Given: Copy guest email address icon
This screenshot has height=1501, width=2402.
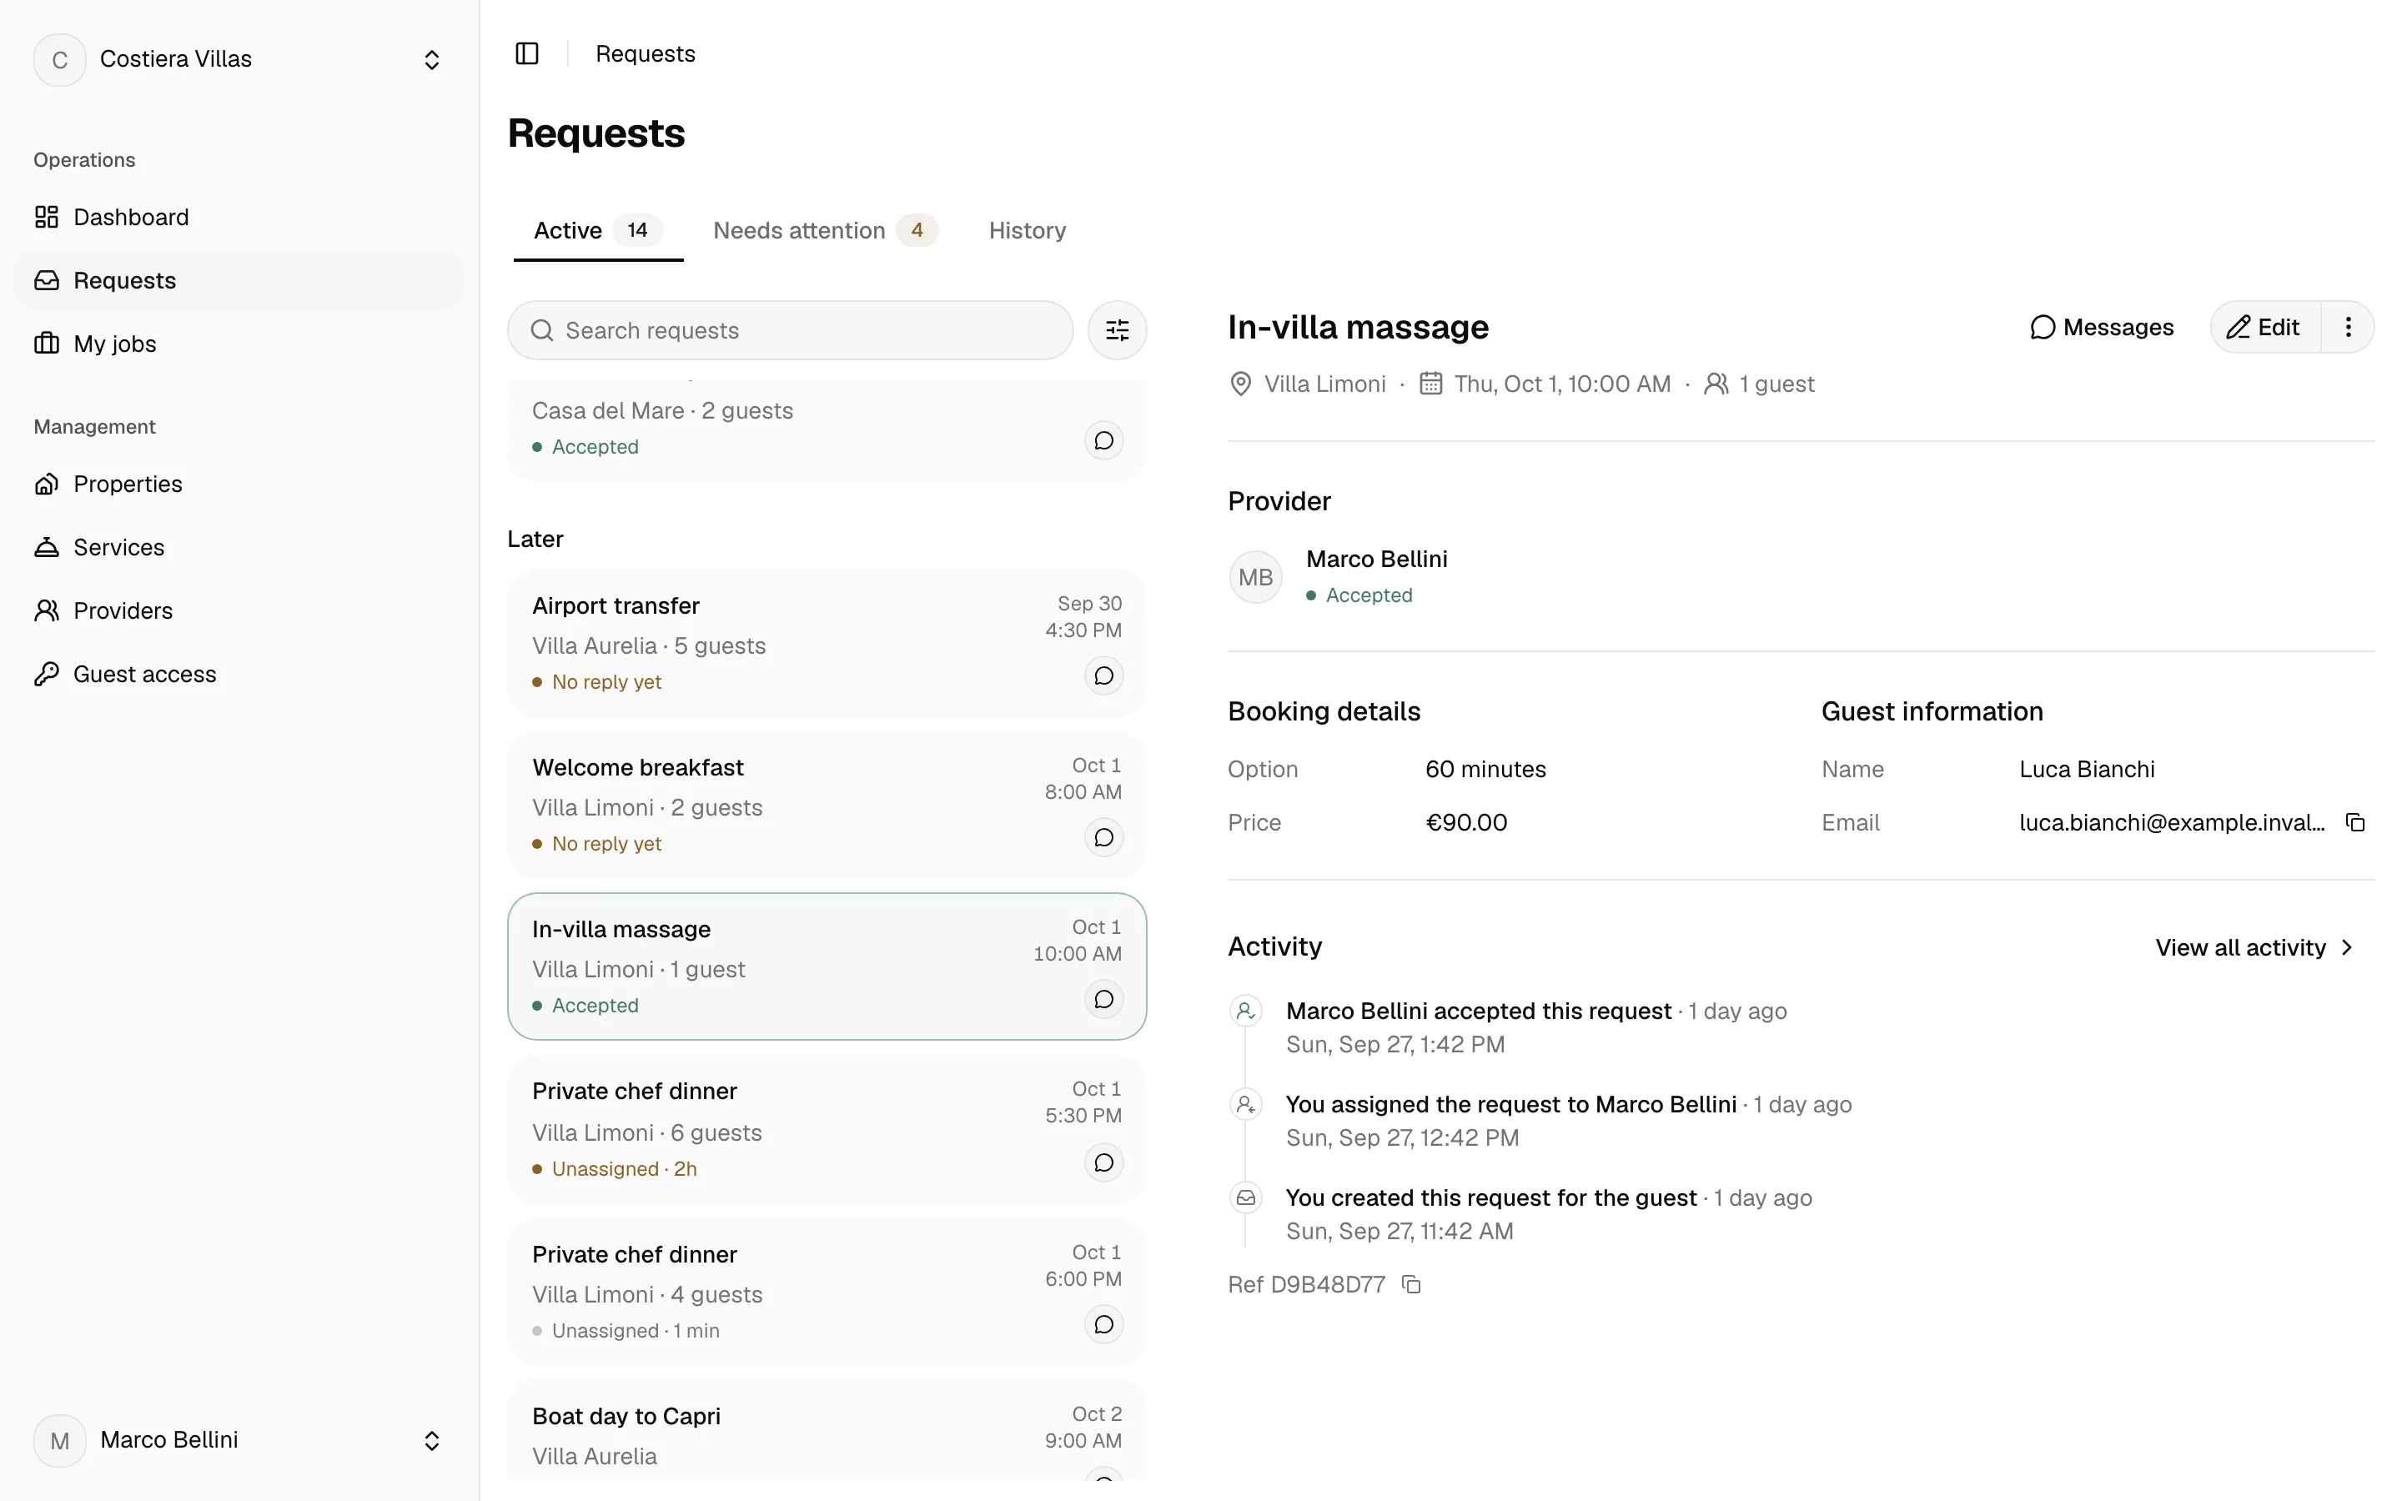Looking at the screenshot, I should 2355,823.
